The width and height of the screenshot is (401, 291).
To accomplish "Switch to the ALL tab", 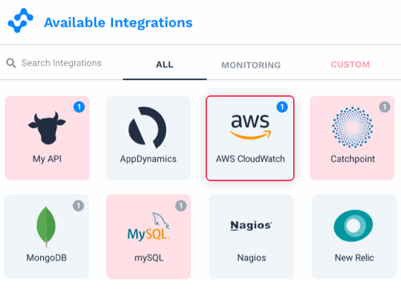I will click(165, 65).
